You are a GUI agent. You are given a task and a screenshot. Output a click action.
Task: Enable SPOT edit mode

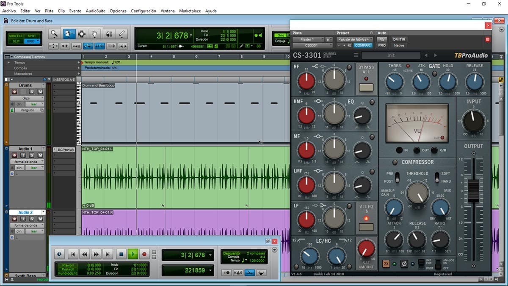[32, 36]
